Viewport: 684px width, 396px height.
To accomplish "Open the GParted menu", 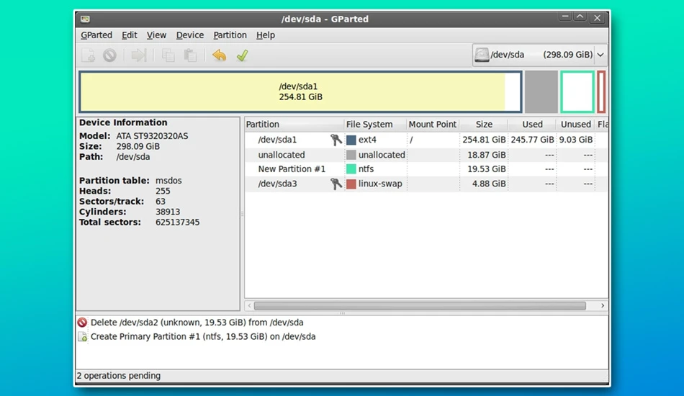I will 96,35.
